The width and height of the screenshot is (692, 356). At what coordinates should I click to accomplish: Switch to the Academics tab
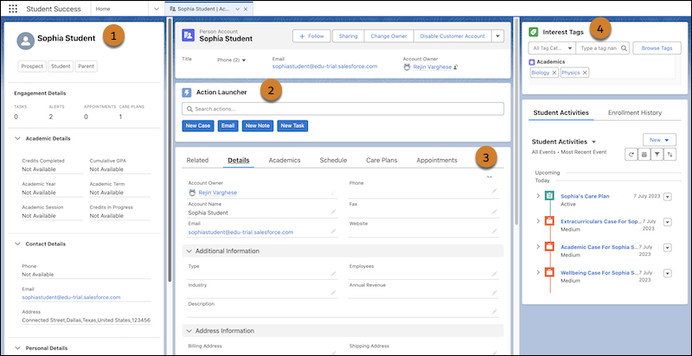(285, 161)
